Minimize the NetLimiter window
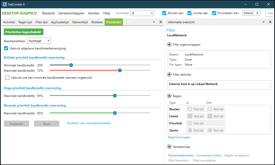This screenshot has width=275, height=165. click(x=245, y=4)
